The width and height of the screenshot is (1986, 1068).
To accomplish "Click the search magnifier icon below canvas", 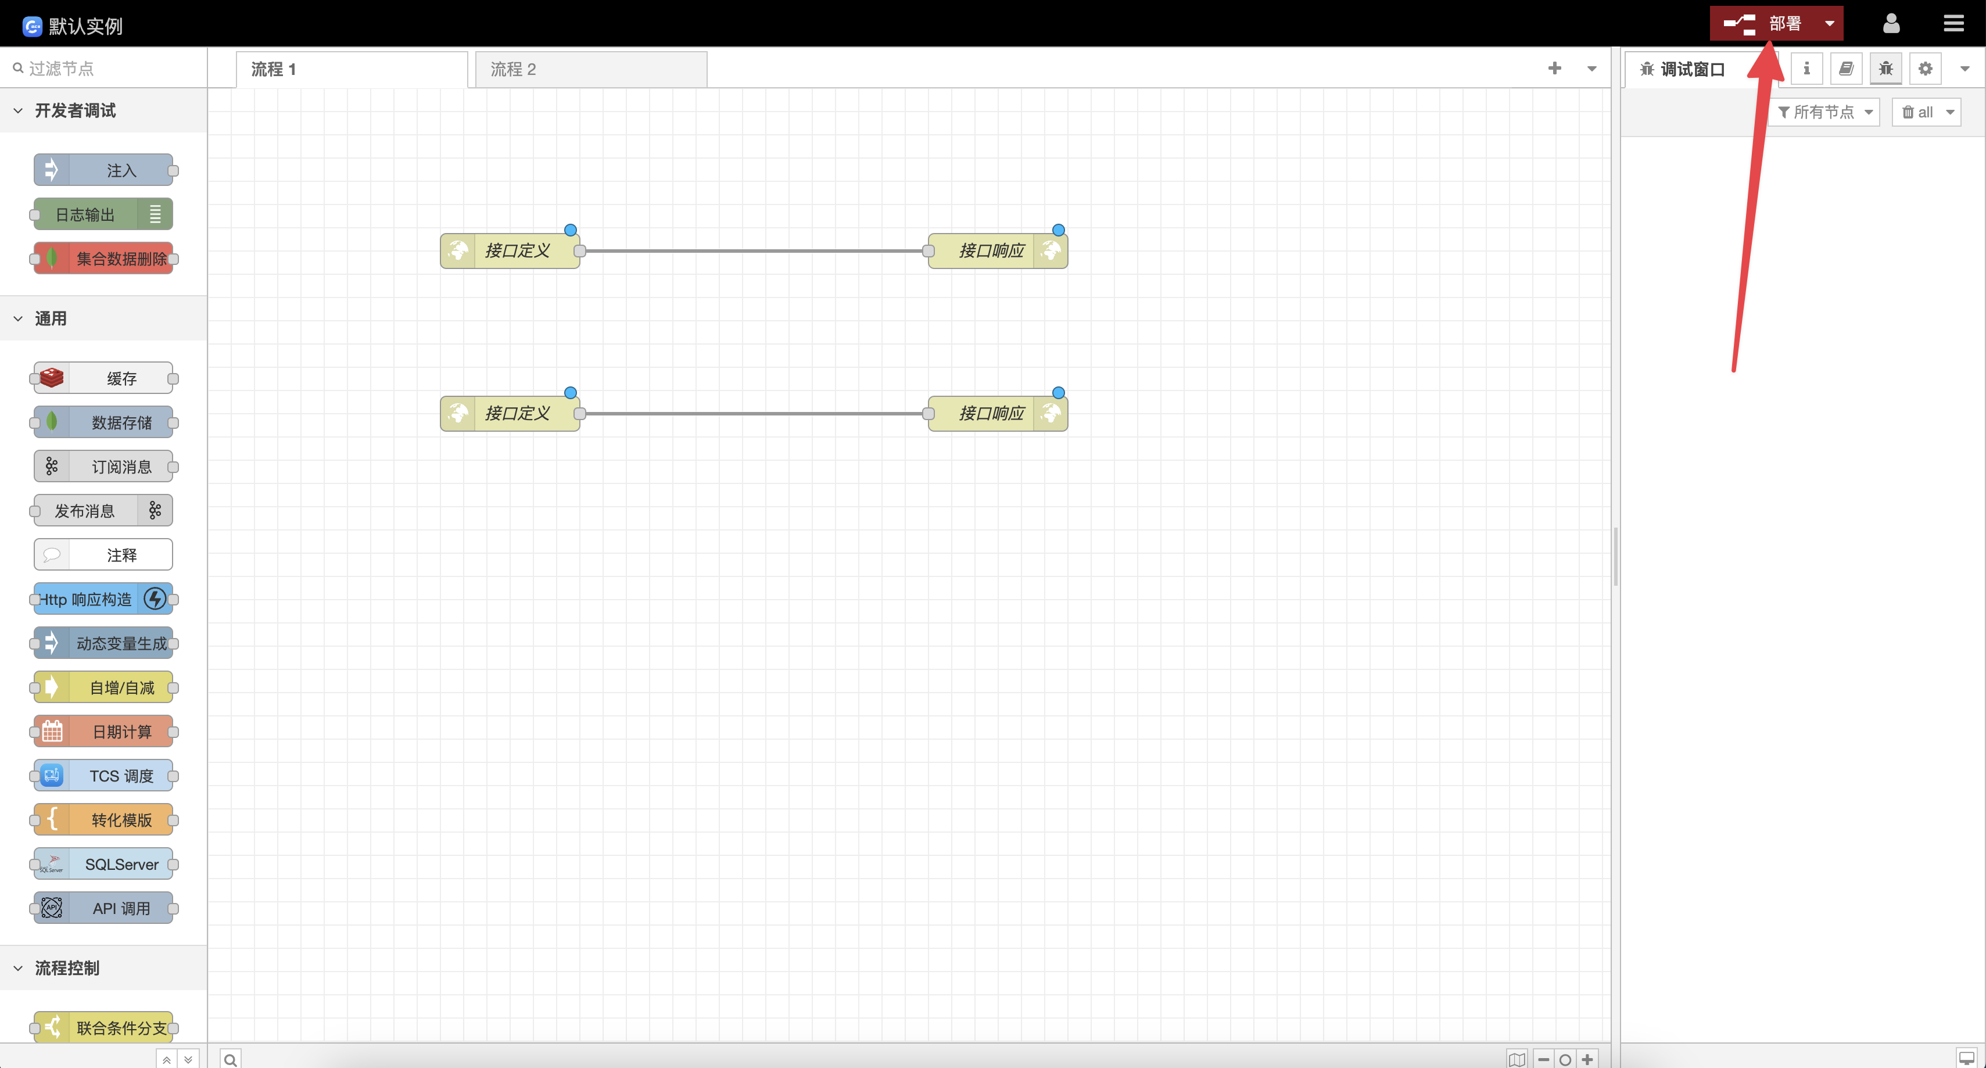I will point(230,1059).
